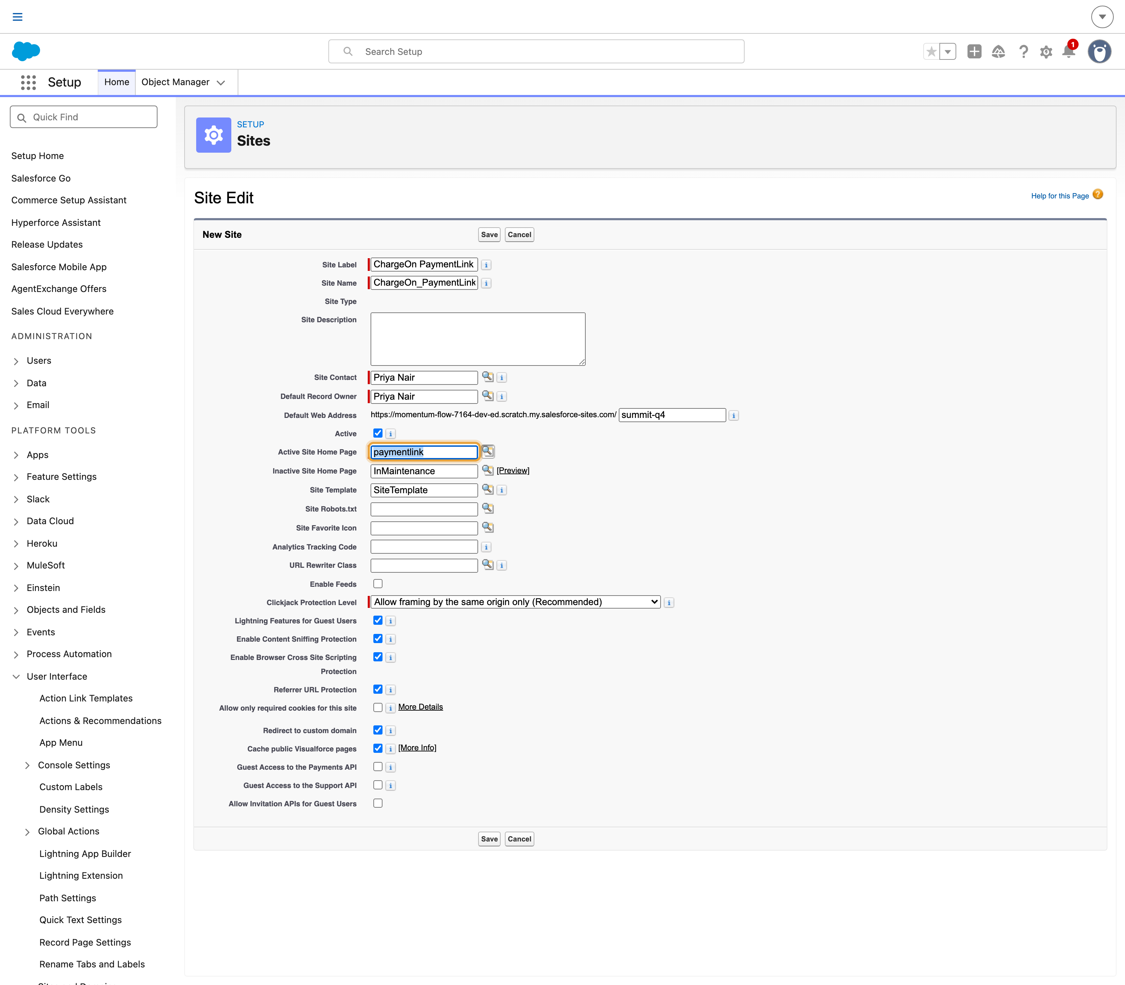View notifications bell
Viewport: 1125px width, 985px height.
pyautogui.click(x=1069, y=52)
